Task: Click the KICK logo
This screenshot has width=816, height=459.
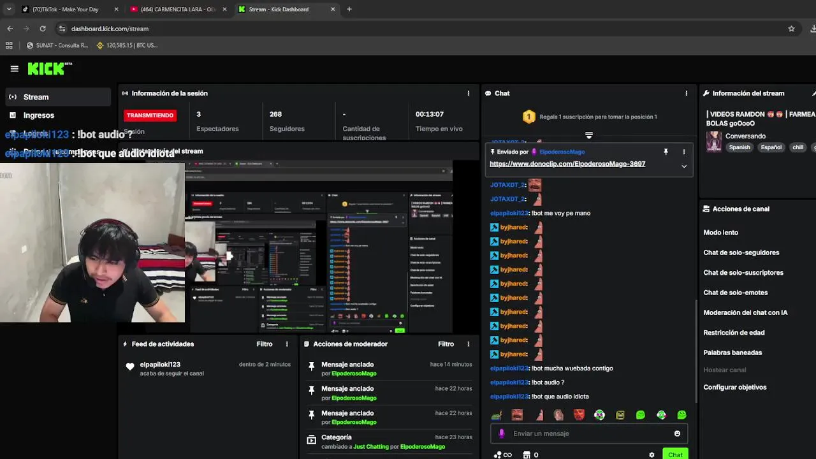Action: pyautogui.click(x=49, y=69)
